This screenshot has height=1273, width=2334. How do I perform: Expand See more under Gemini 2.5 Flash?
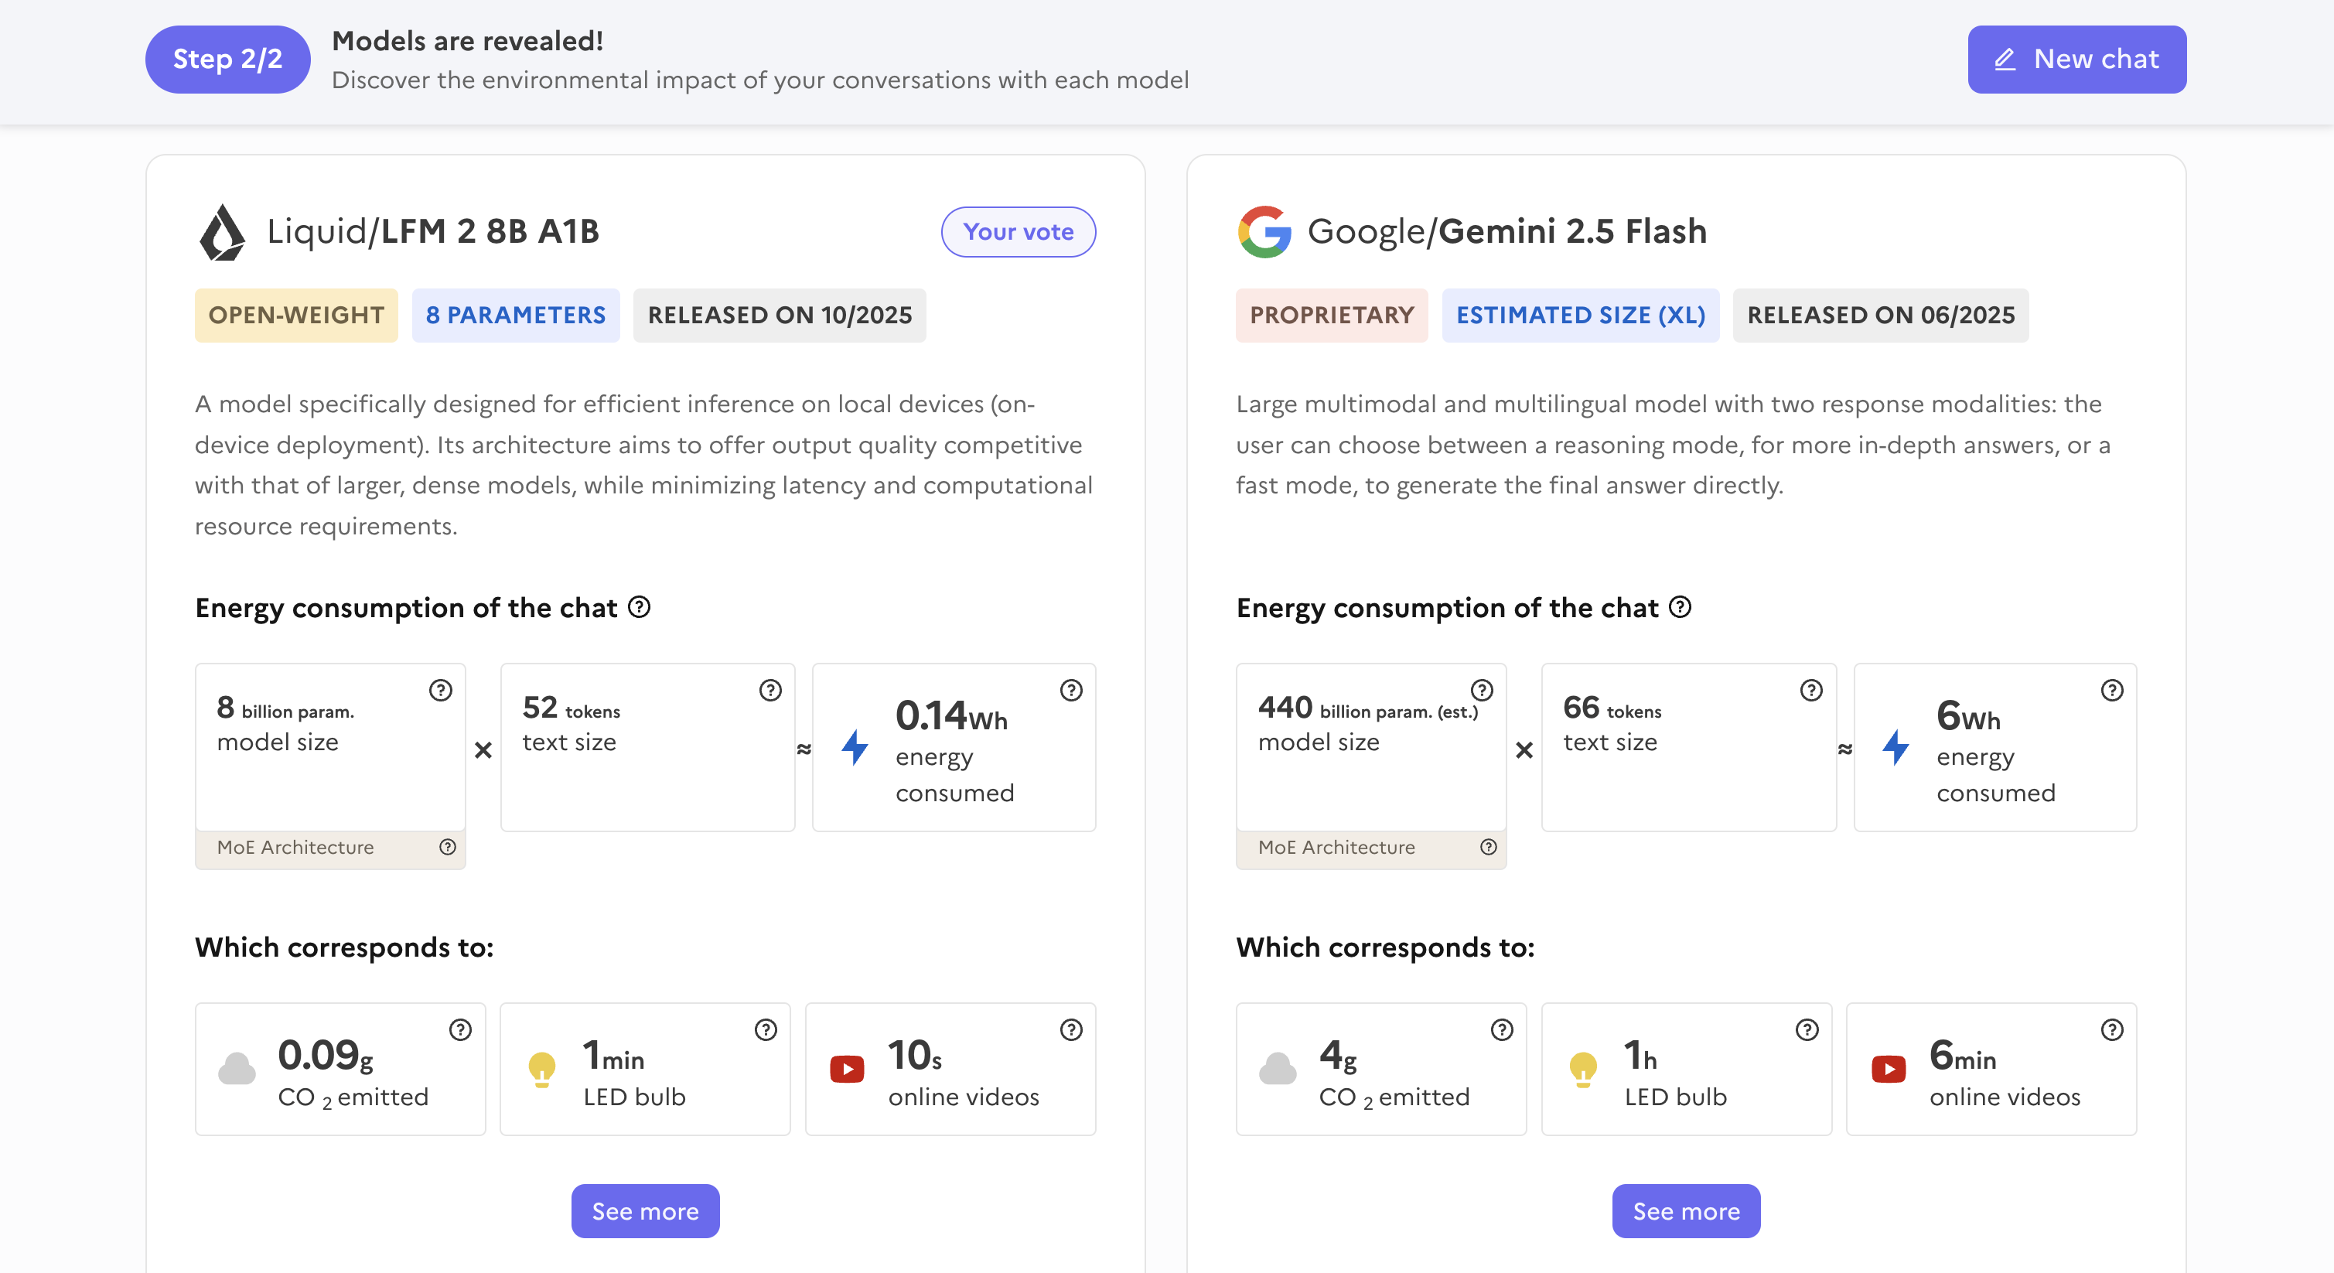[1686, 1211]
